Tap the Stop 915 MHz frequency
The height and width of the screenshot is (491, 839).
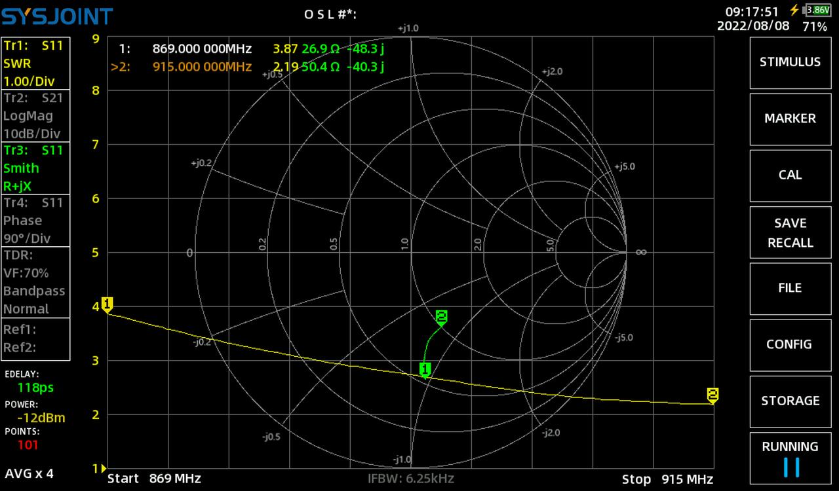667,479
